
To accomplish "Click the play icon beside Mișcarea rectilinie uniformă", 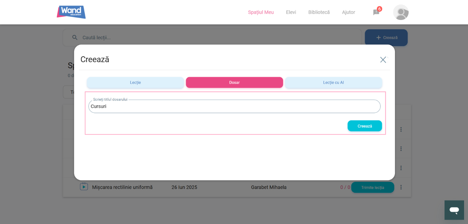I will (84, 187).
